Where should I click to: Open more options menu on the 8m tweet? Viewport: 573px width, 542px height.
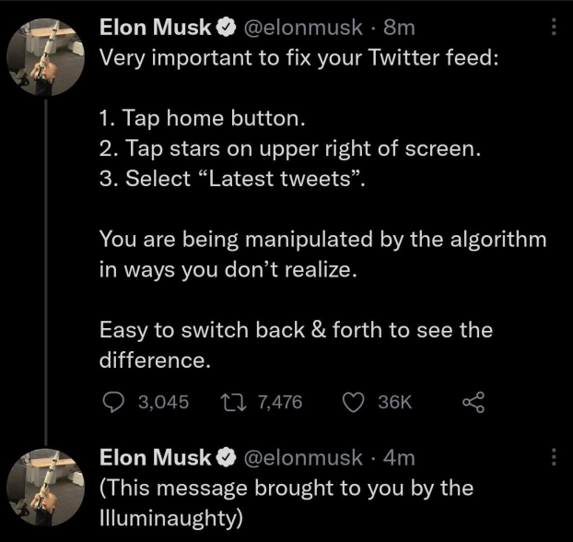[x=553, y=29]
